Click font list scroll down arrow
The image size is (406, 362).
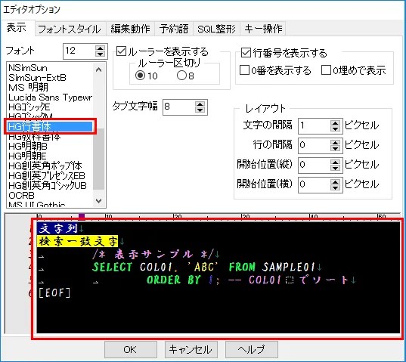[x=98, y=200]
